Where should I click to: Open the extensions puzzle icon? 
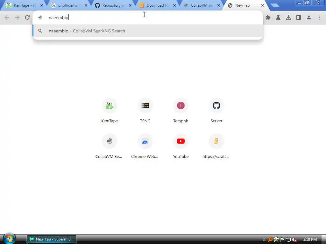[268, 18]
